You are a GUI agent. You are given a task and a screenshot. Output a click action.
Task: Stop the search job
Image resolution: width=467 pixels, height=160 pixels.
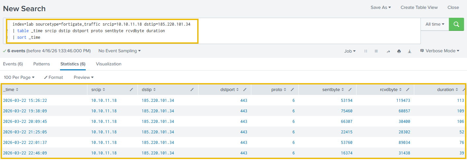(376, 51)
